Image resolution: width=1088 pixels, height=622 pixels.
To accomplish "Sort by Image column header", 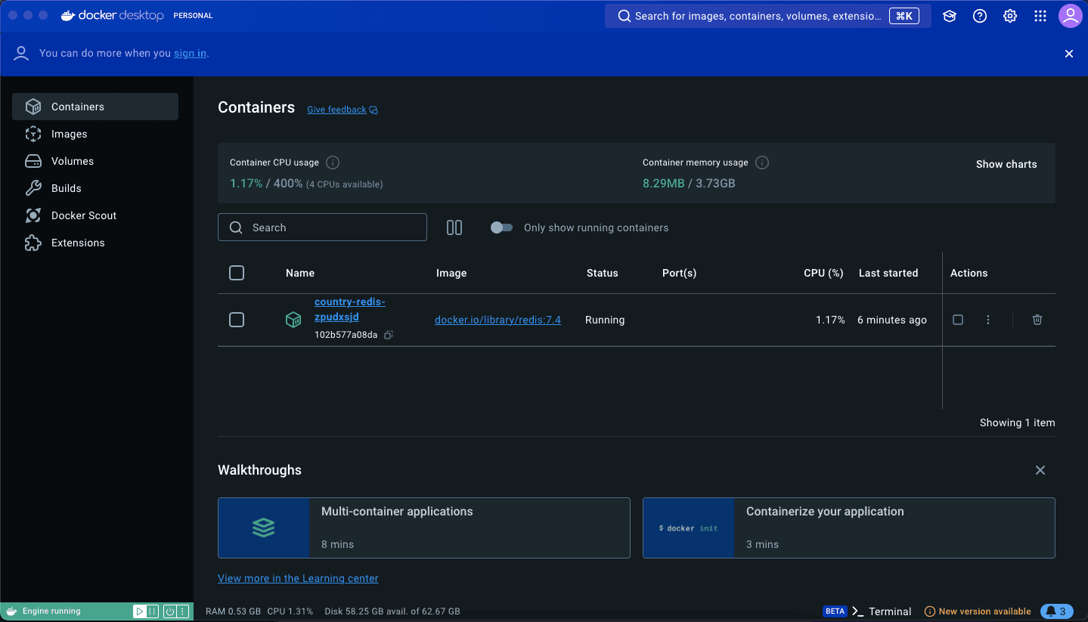I will click(x=451, y=273).
